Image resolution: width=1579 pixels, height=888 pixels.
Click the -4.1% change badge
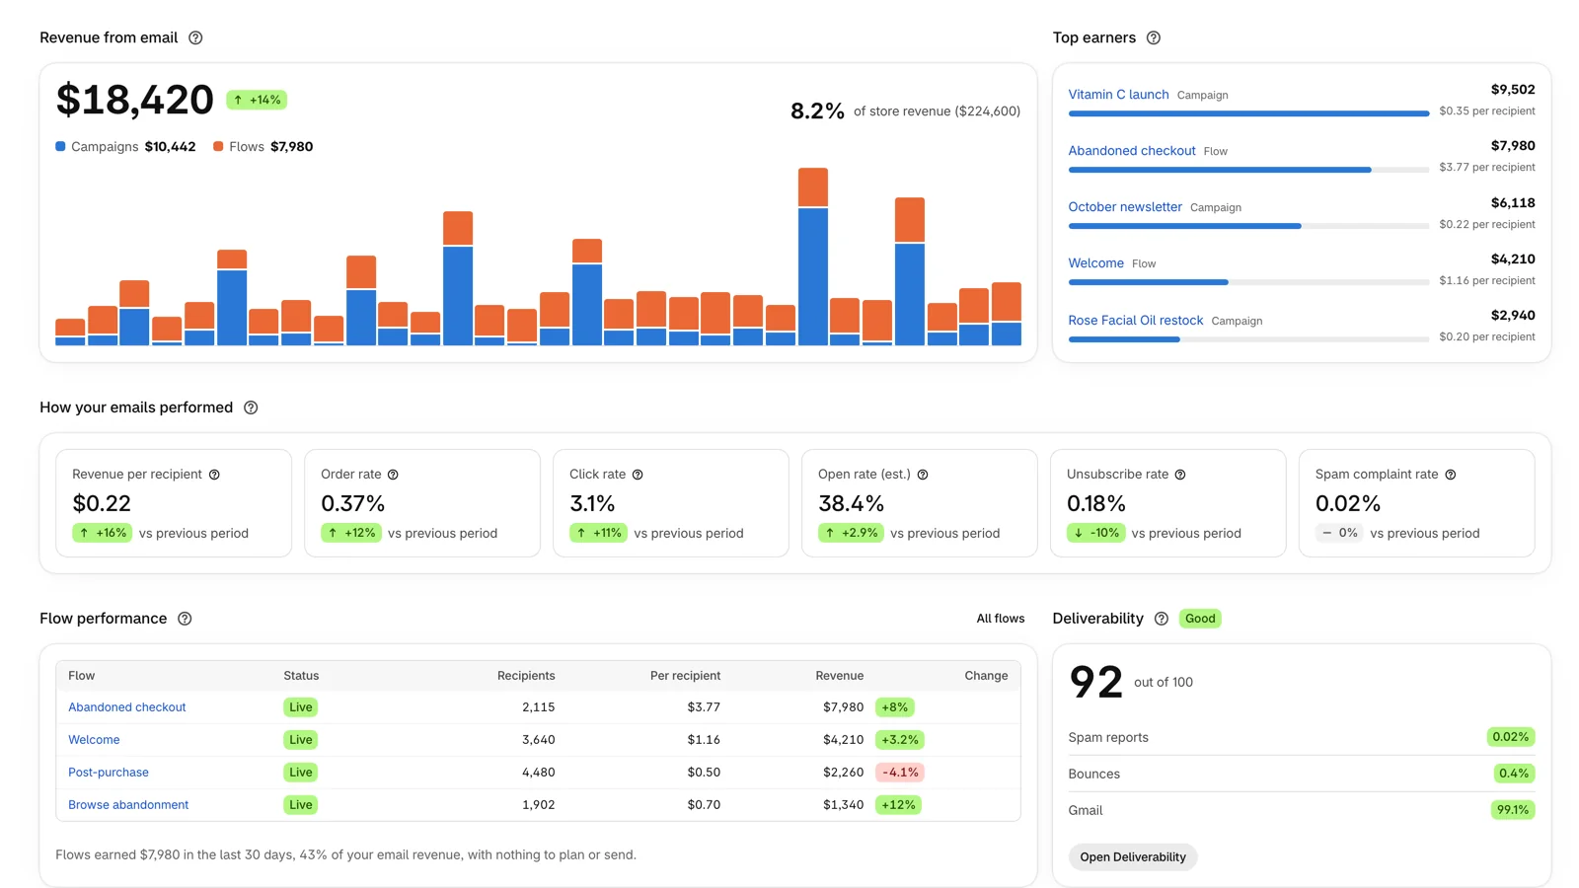tap(900, 773)
